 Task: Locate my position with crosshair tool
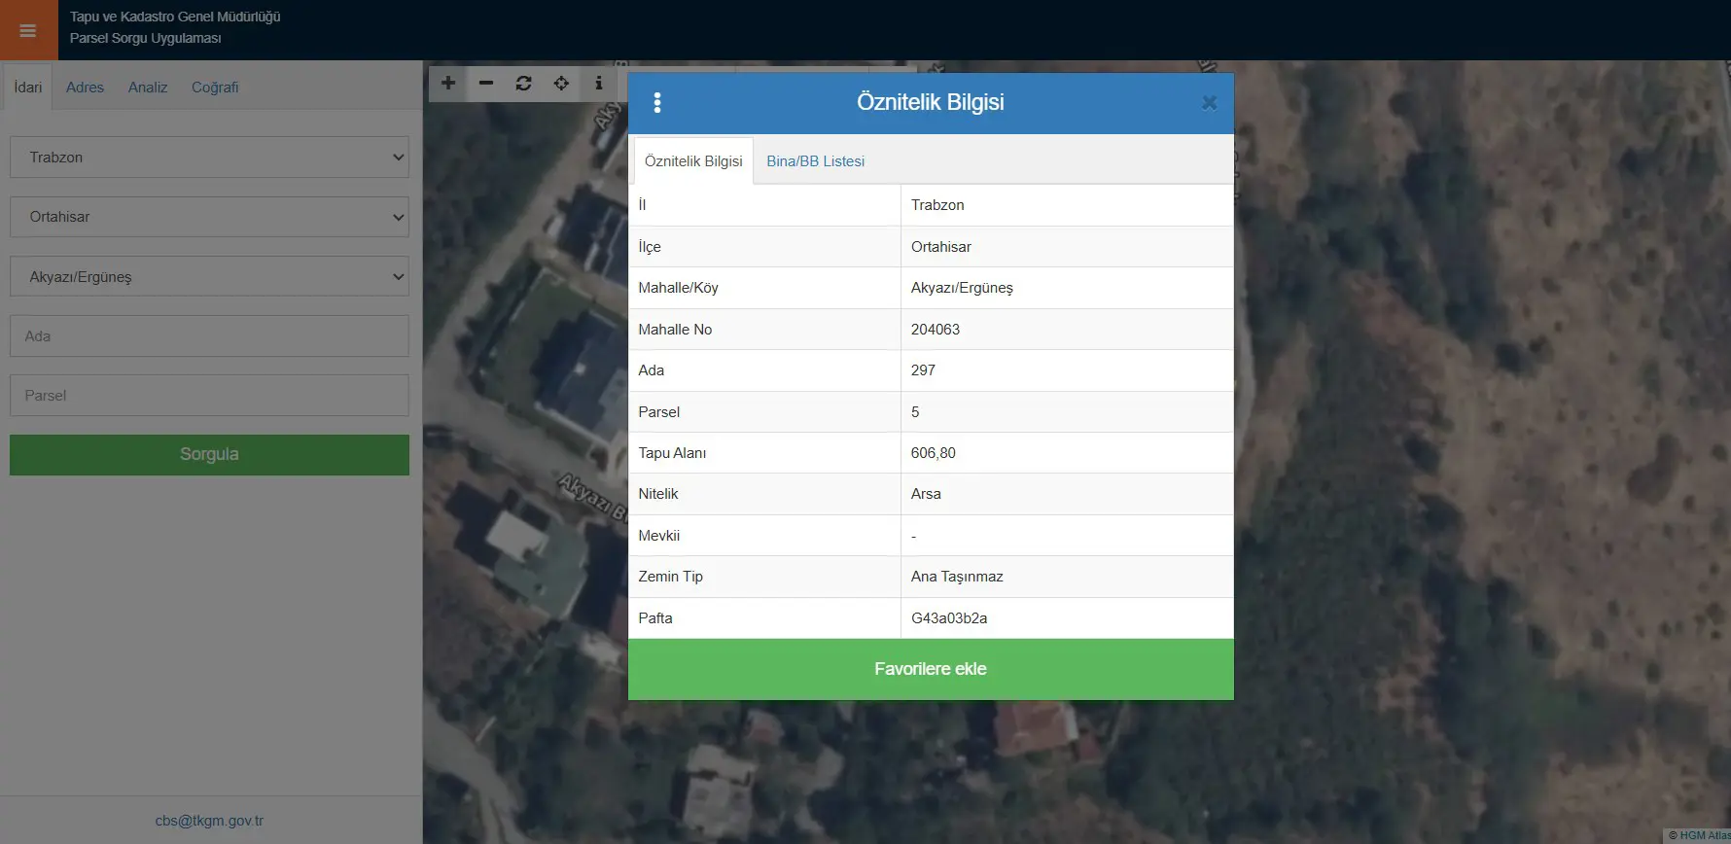tap(561, 84)
